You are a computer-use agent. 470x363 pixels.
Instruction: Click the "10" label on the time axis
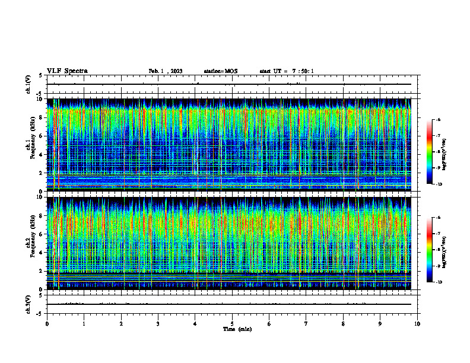(x=417, y=324)
